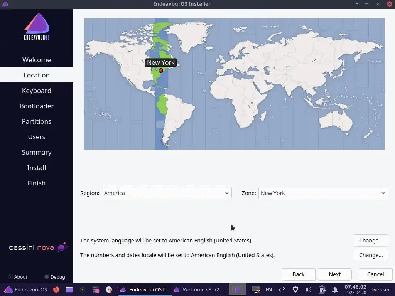Click the Region dropdown arrow
Viewport: 395px width, 296px height.
click(x=227, y=193)
